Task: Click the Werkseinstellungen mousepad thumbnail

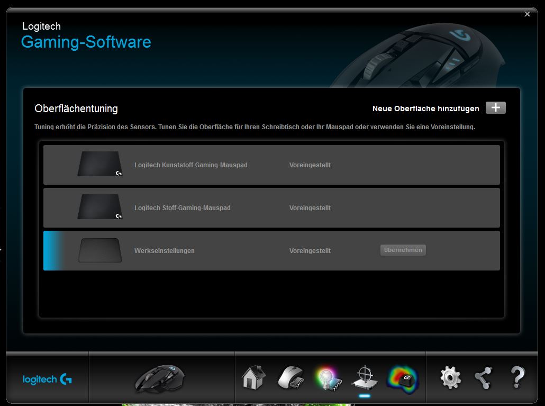Action: (100, 250)
